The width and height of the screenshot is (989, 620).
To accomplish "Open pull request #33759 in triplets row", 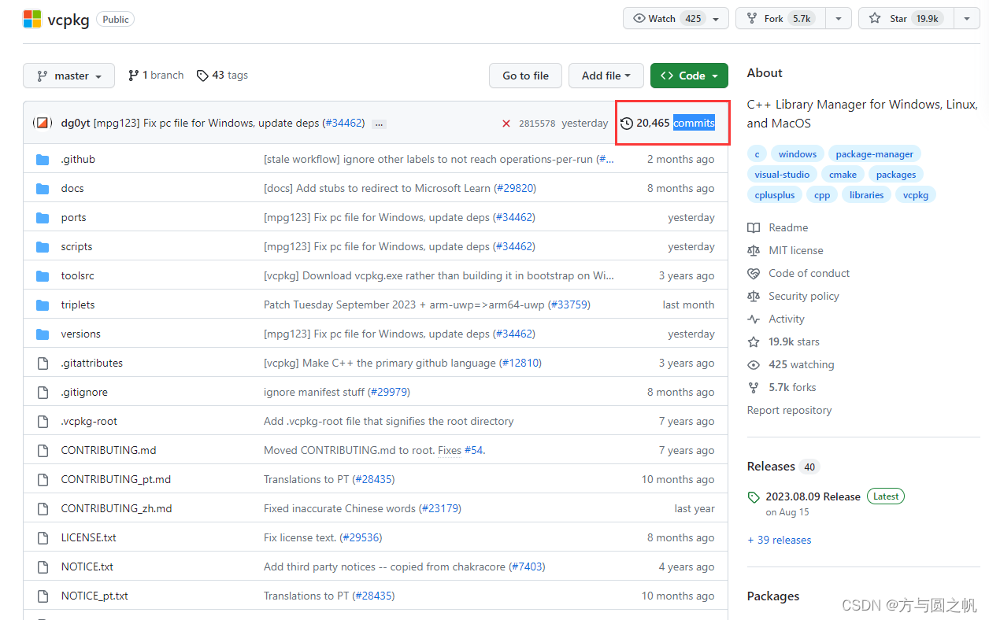I will tap(569, 304).
